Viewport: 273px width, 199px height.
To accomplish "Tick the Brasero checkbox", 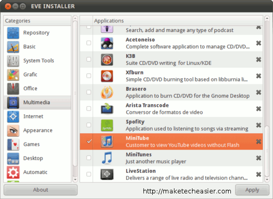I will (89, 92).
